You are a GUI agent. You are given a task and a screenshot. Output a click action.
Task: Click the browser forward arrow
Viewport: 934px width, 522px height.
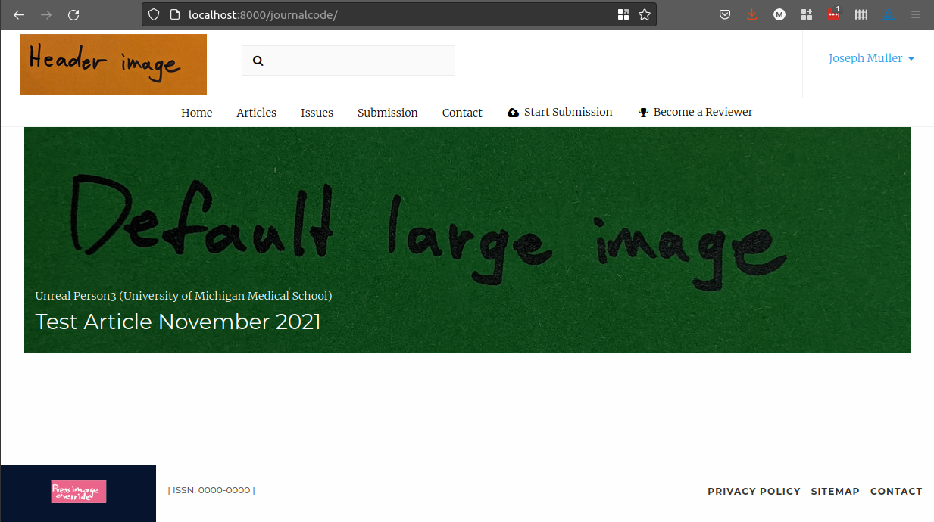46,14
